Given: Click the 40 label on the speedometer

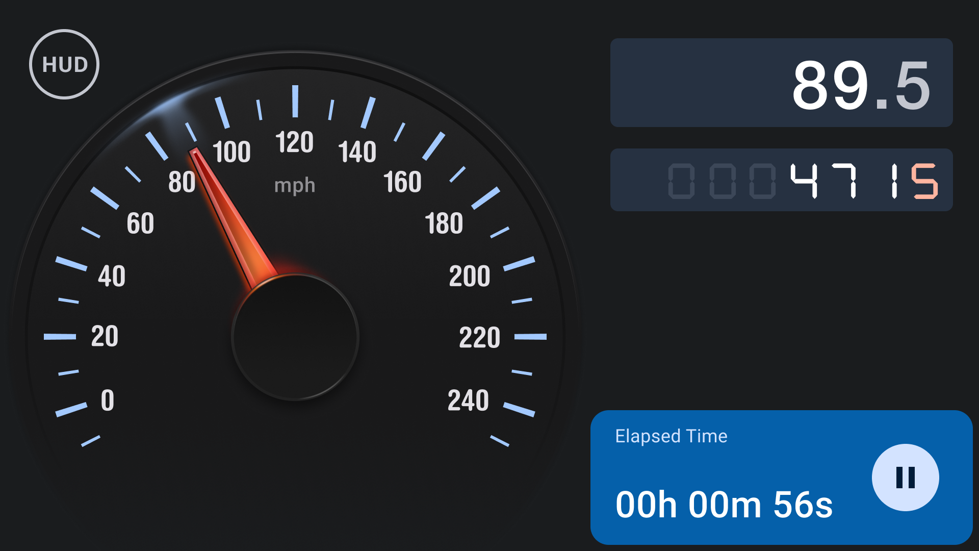Looking at the screenshot, I should (112, 276).
